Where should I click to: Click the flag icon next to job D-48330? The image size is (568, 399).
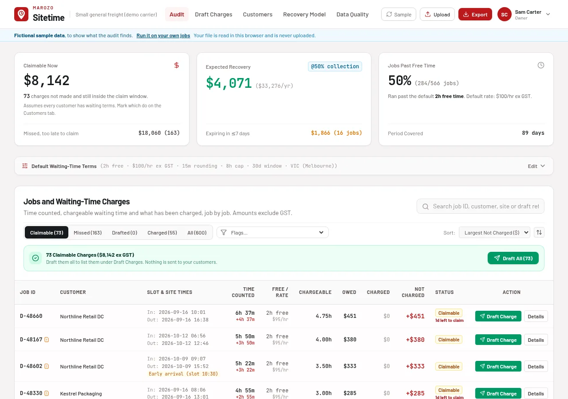(x=47, y=393)
